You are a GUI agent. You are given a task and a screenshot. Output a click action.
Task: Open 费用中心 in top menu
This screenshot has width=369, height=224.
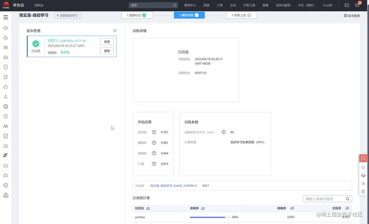(x=190, y=5)
